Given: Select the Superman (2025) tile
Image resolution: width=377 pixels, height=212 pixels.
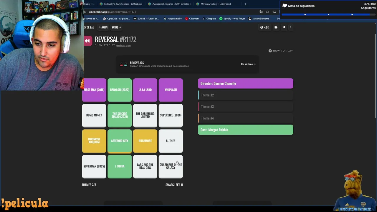Looking at the screenshot, I should click(x=94, y=167).
